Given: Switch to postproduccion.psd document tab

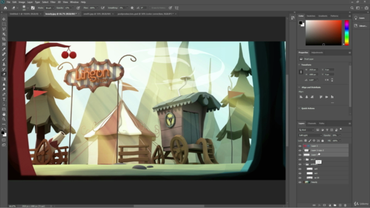Looking at the screenshot, I should [x=146, y=14].
